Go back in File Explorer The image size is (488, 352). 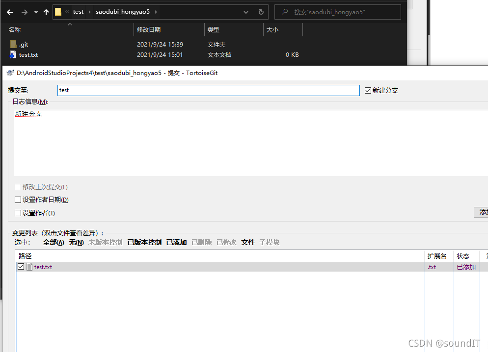[x=10, y=12]
